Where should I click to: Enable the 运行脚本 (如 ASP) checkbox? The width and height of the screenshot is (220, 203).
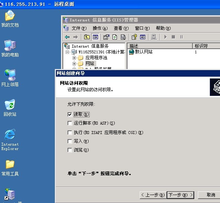[x=70, y=123]
